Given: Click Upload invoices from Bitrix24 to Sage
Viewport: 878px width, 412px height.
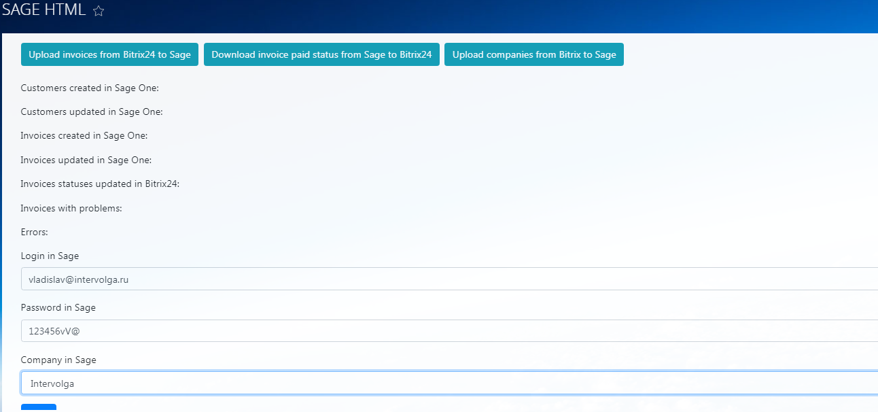Looking at the screenshot, I should pos(109,54).
